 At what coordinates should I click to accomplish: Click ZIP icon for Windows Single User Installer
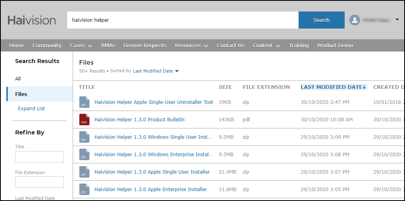tap(84, 137)
